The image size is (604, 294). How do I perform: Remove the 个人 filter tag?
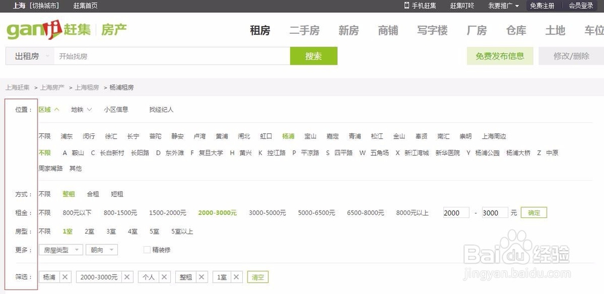tap(165, 277)
